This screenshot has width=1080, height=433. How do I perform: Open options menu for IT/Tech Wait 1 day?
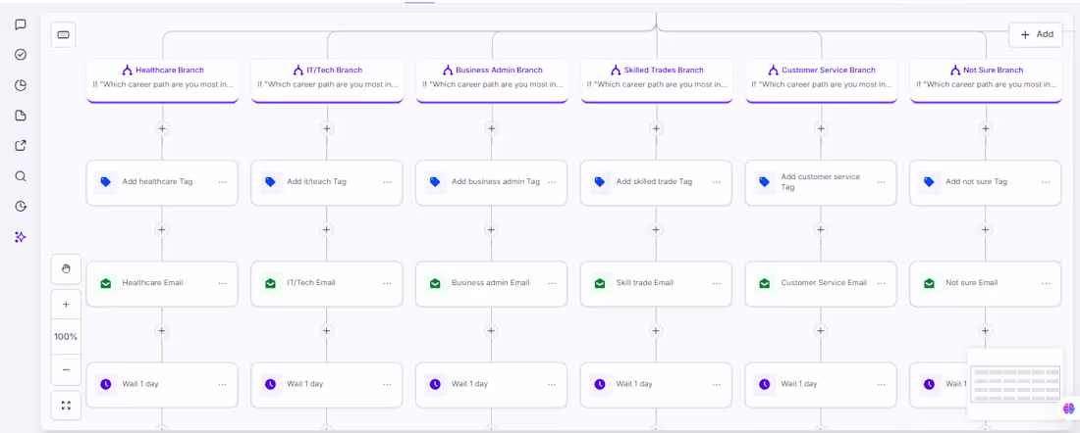[x=387, y=384]
